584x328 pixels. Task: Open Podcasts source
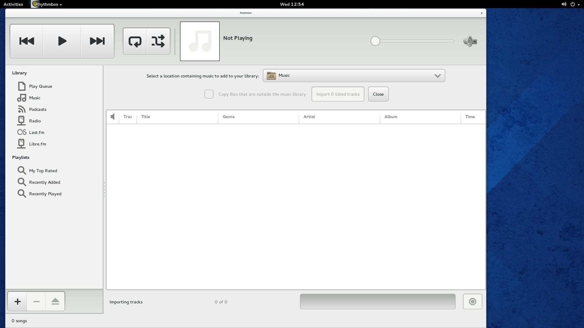[x=54, y=109]
